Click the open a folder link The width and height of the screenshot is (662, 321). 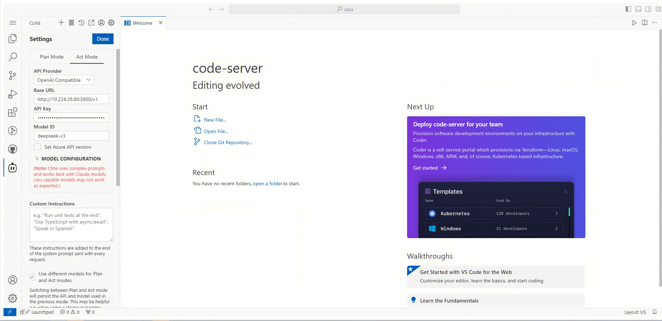coord(267,183)
